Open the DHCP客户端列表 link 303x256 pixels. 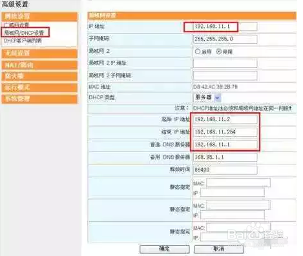click(x=23, y=41)
